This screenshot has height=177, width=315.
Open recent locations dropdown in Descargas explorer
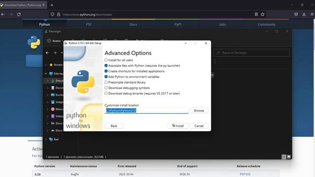click(62, 53)
